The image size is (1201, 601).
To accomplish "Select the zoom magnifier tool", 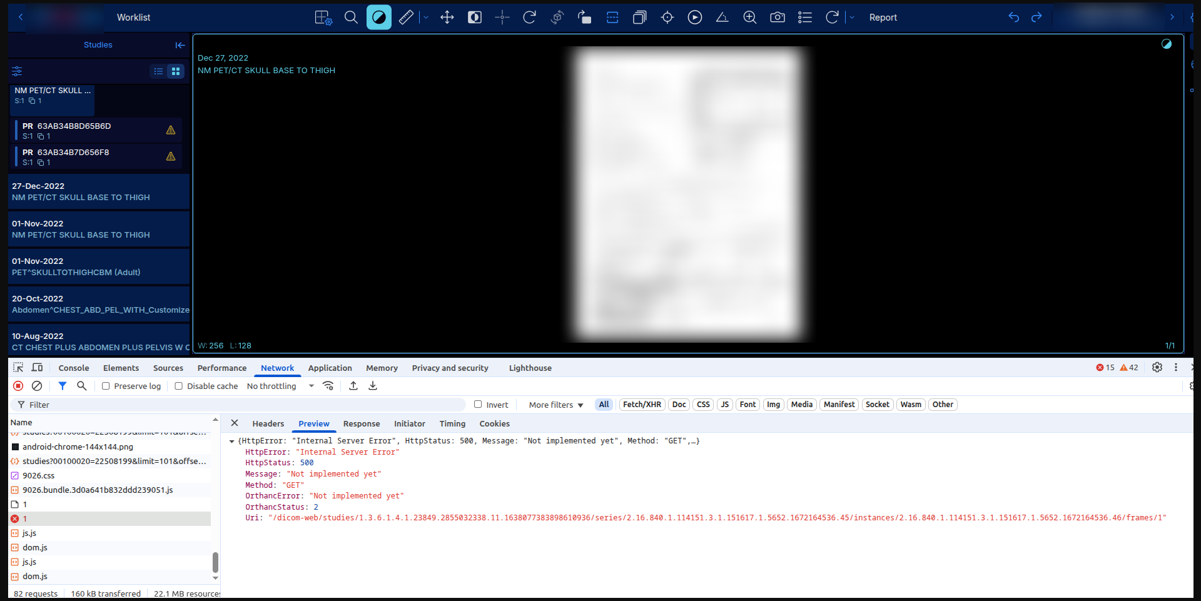I will pyautogui.click(x=351, y=18).
